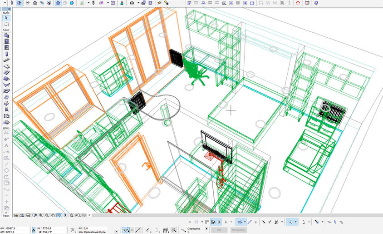The height and width of the screenshot is (234, 383).
Task: Select the Circle/Arc tool
Action: tap(6, 170)
